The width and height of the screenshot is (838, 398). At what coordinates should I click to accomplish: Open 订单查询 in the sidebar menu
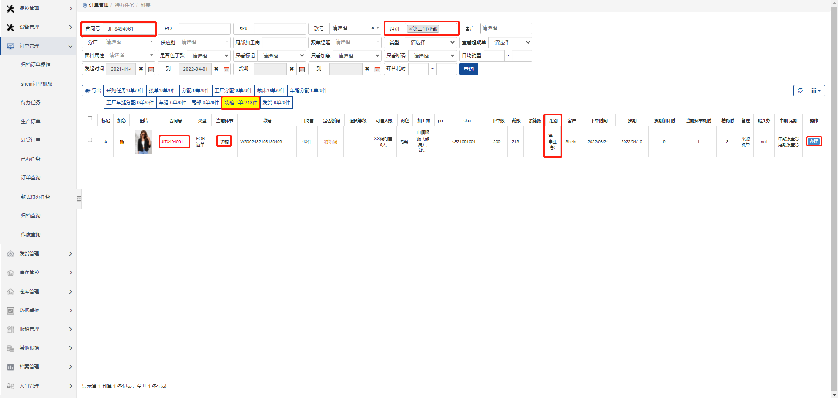(31, 178)
